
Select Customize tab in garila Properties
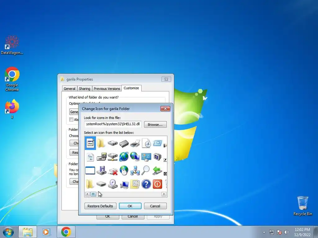131,88
